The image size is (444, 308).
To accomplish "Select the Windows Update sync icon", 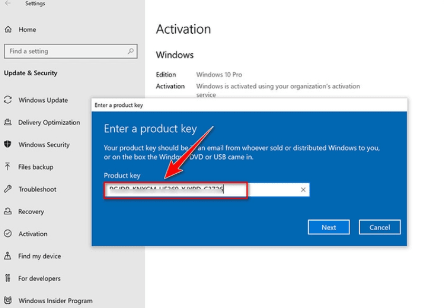I will [8, 100].
